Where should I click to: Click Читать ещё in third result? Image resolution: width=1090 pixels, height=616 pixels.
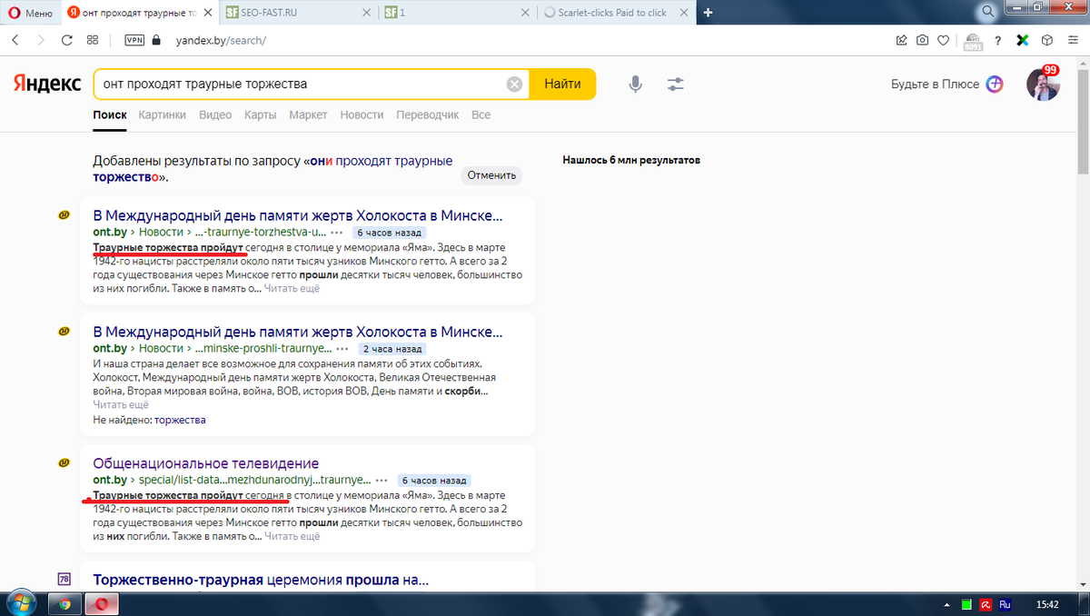[x=292, y=536]
